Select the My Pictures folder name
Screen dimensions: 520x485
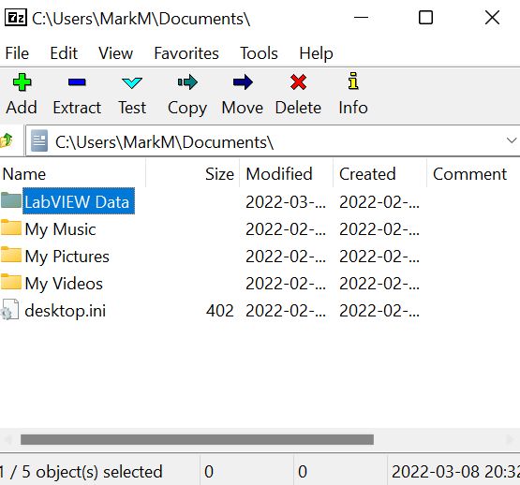click(67, 257)
